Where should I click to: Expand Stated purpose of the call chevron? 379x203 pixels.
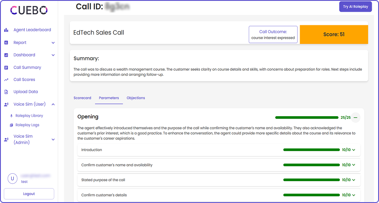click(x=354, y=180)
